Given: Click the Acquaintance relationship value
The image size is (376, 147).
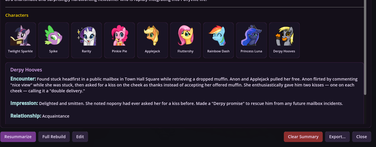Looking at the screenshot, I should point(56,116).
